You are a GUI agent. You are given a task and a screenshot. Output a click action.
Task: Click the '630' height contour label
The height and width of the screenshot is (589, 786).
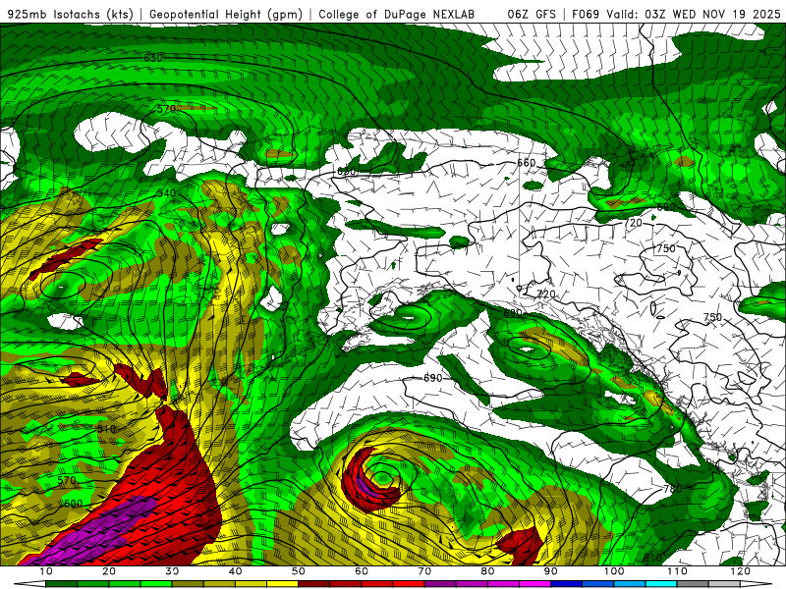(153, 58)
